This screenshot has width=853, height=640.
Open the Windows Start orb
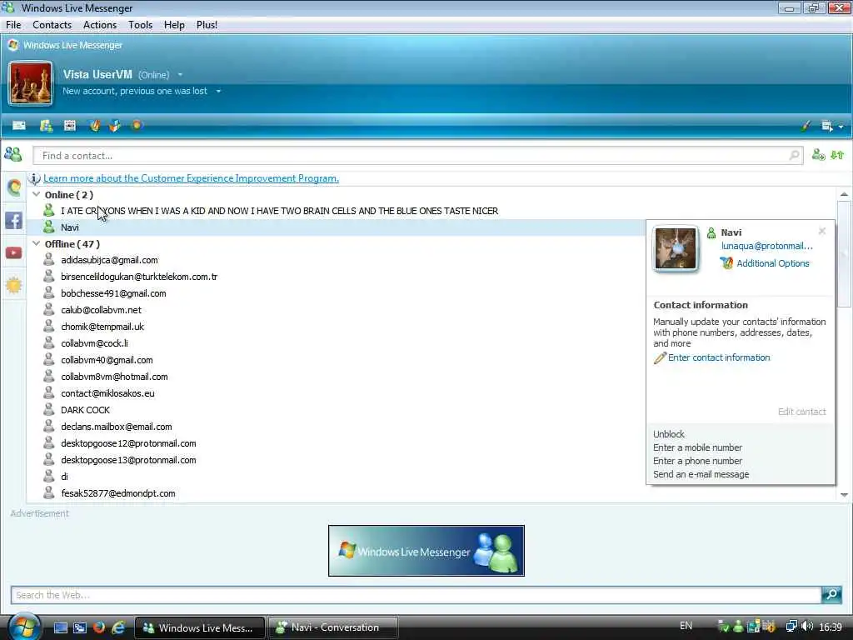pos(24,627)
